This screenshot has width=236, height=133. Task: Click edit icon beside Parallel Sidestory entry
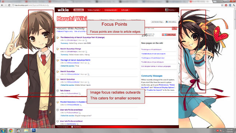click(58, 102)
